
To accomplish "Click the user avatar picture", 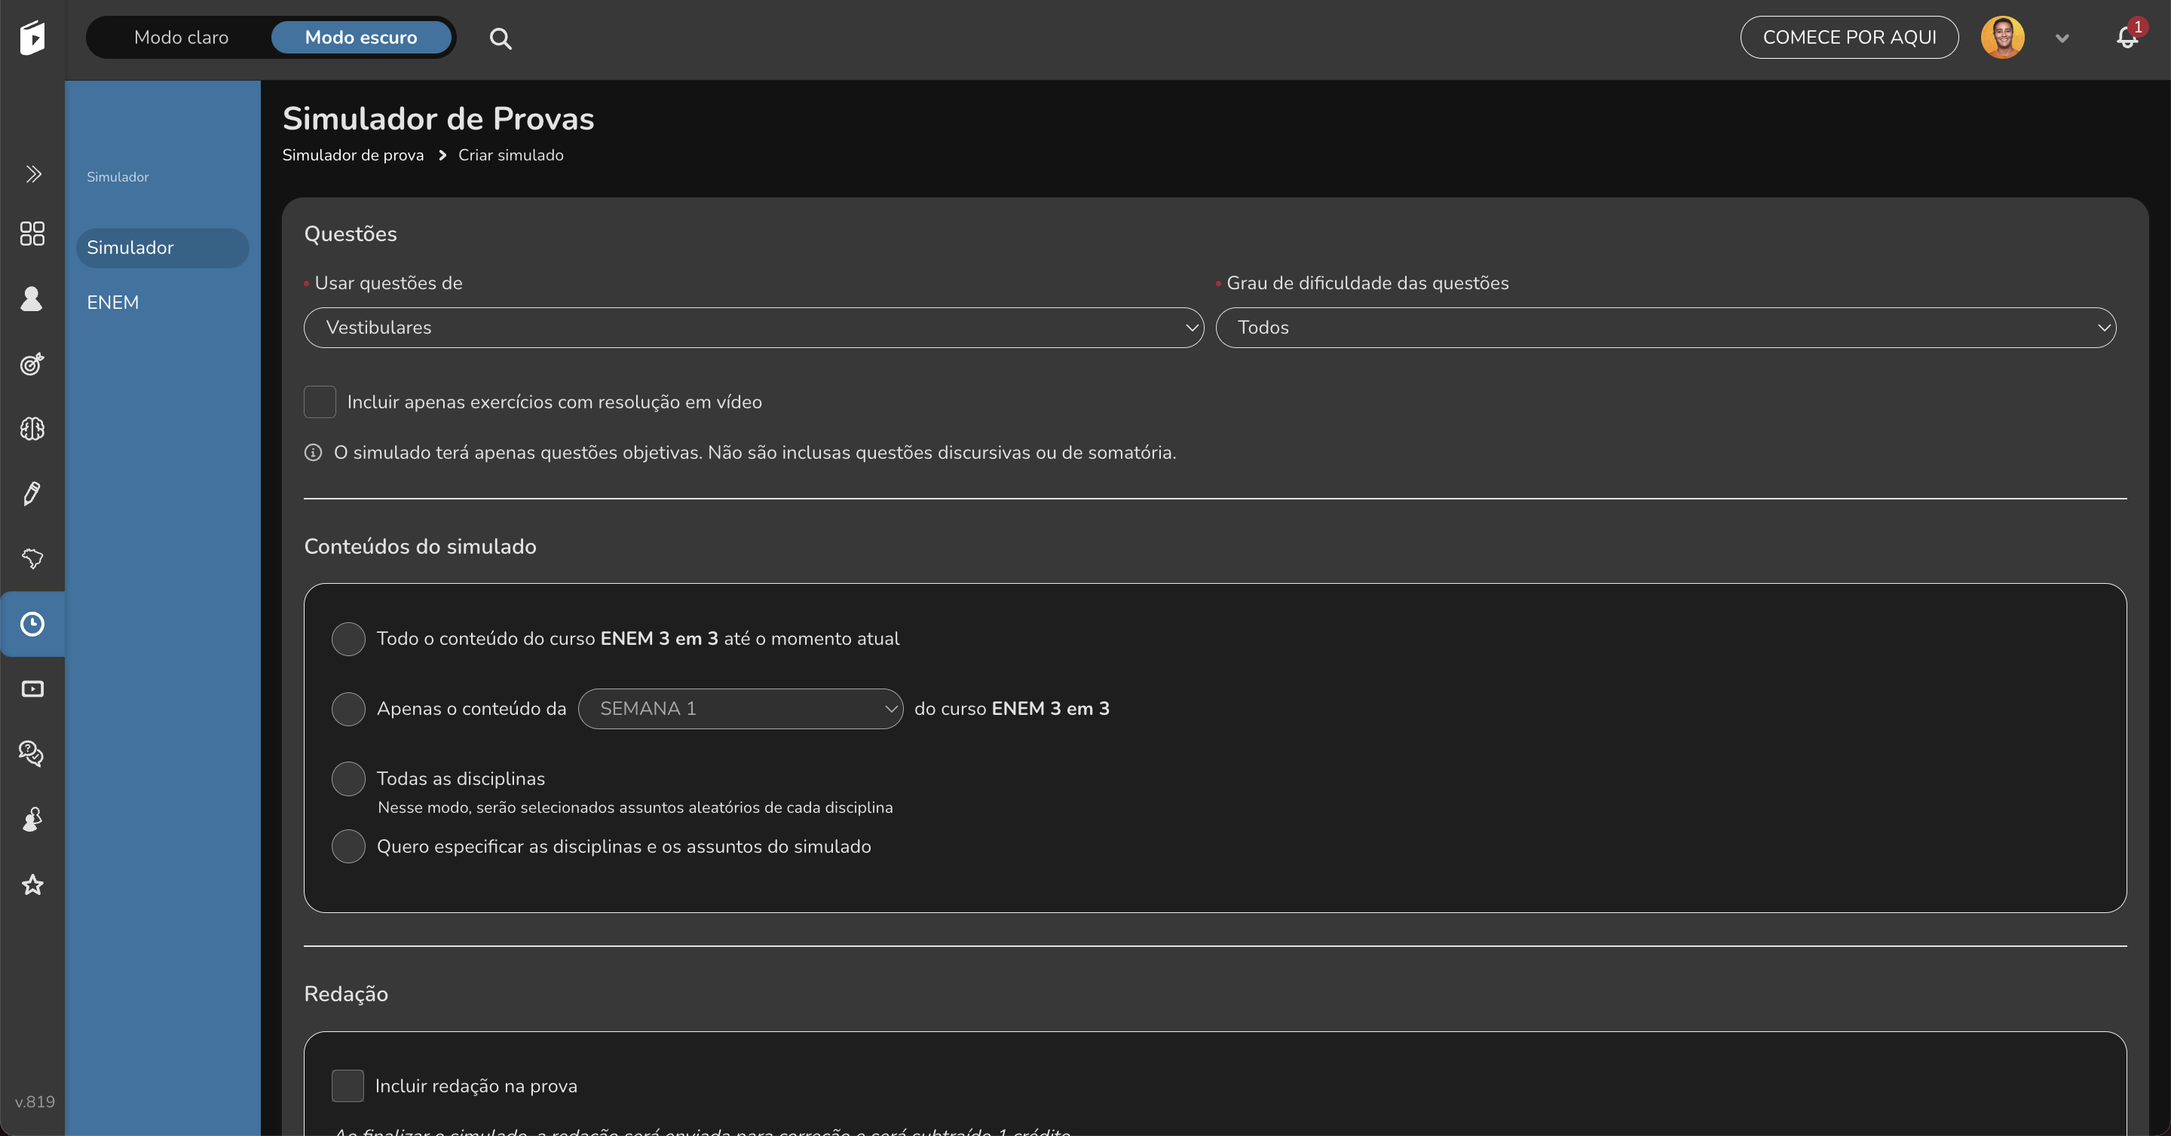I will point(2002,38).
